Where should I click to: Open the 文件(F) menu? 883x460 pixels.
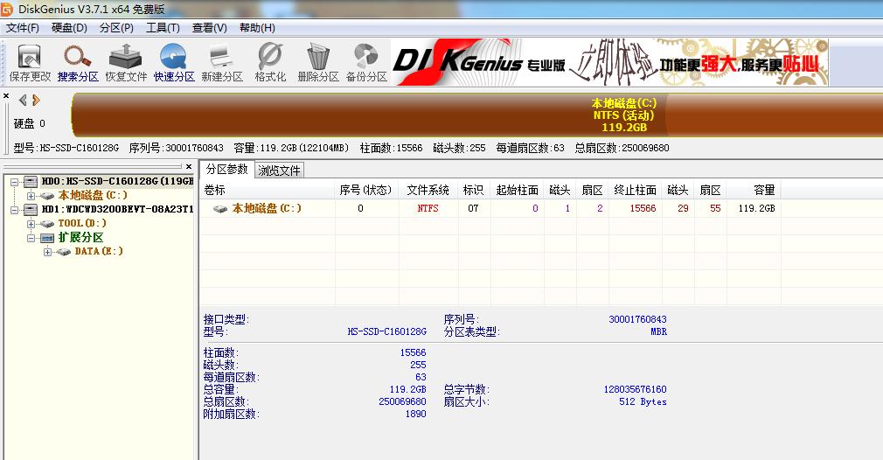point(23,28)
